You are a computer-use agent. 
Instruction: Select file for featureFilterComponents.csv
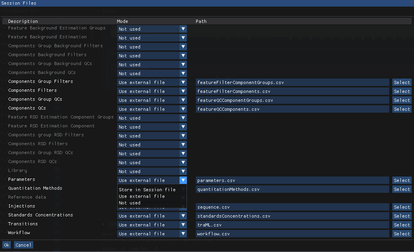pyautogui.click(x=402, y=91)
